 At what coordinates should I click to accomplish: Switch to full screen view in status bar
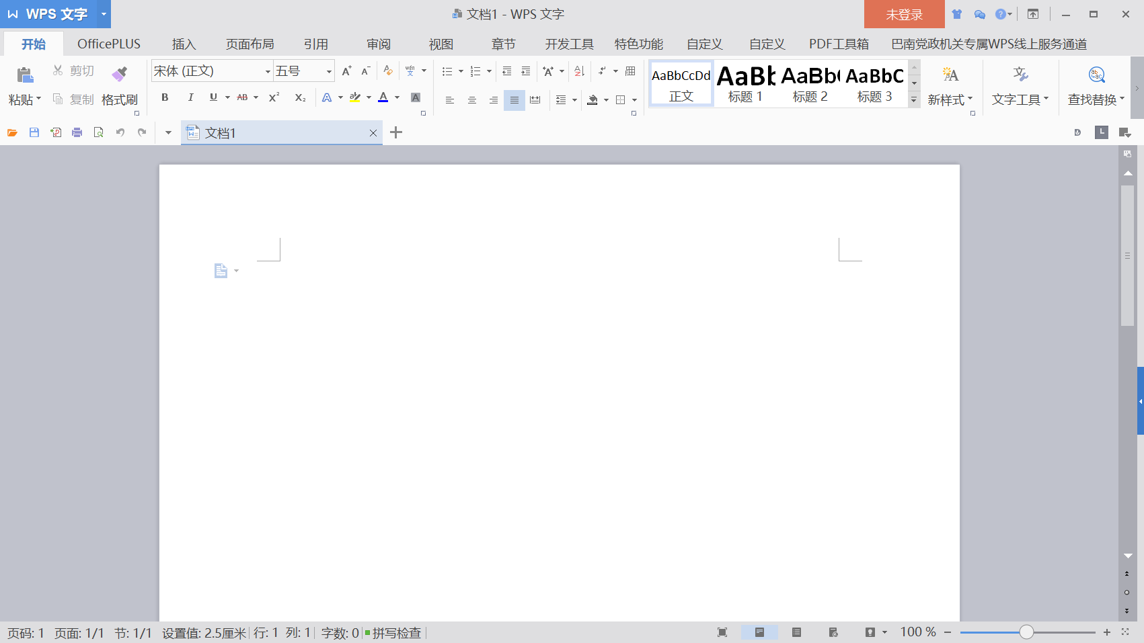[722, 632]
